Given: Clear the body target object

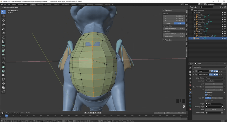Looking at the screenshot, I should coord(222,104).
